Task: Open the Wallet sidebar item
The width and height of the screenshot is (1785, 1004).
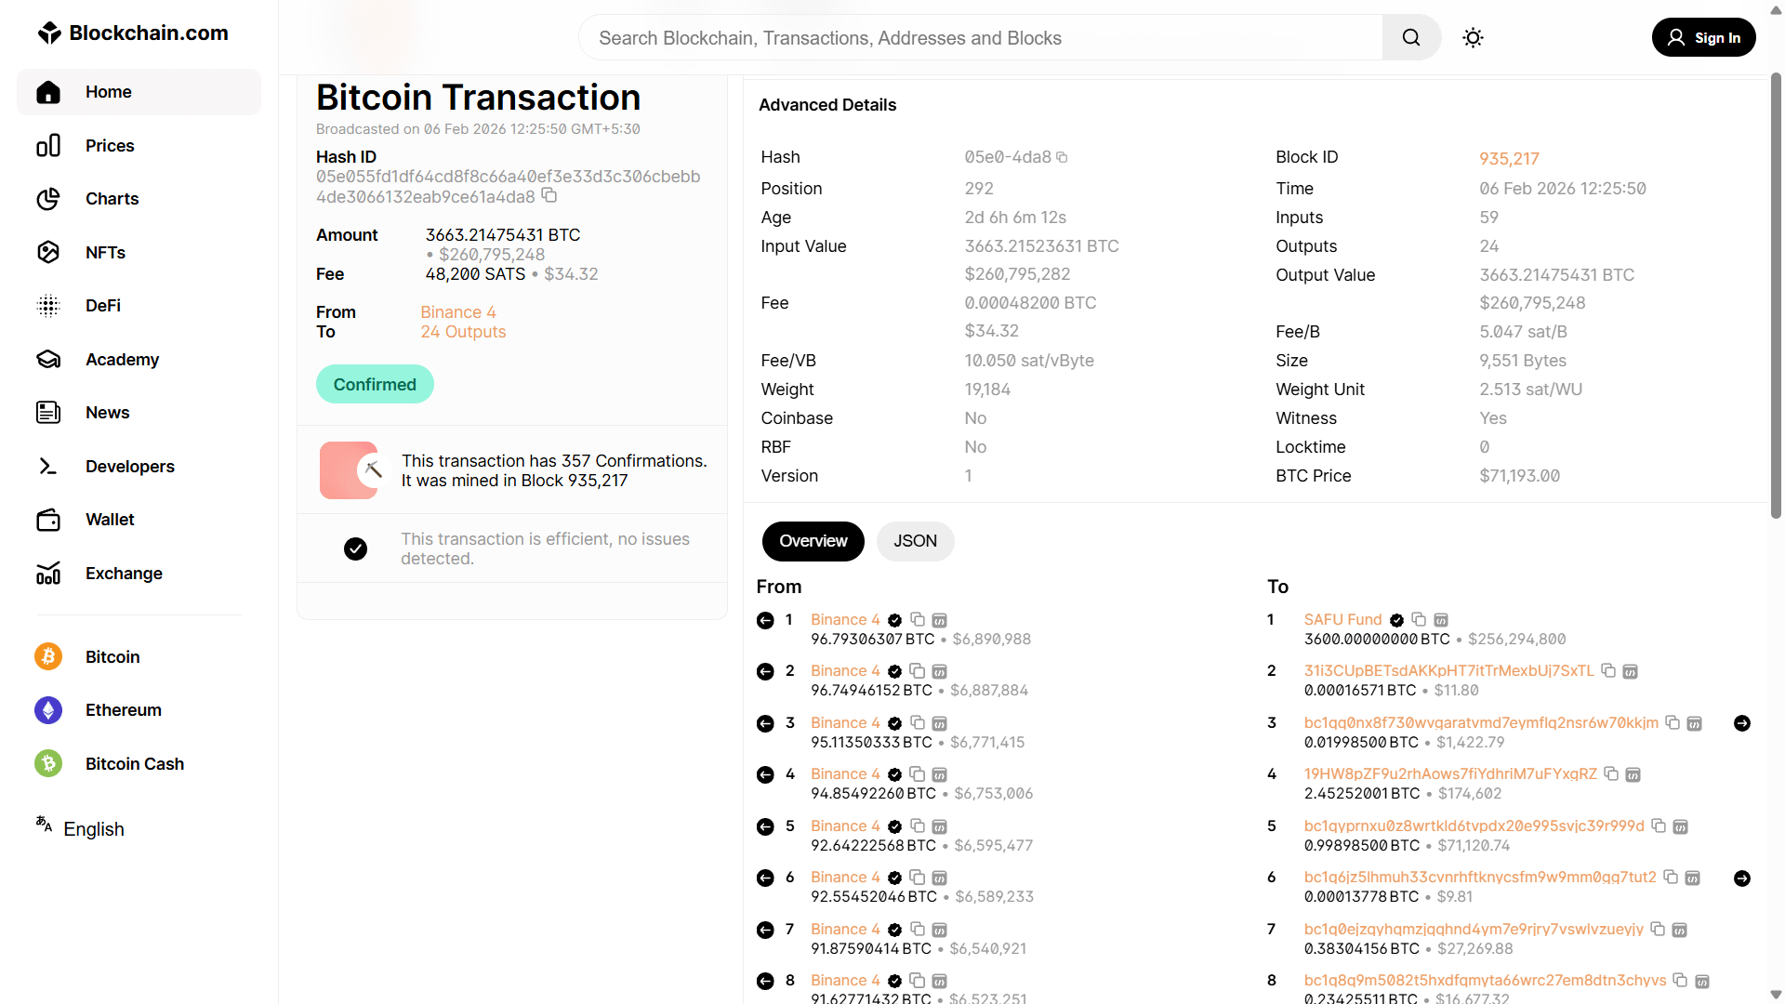Action: [x=110, y=520]
